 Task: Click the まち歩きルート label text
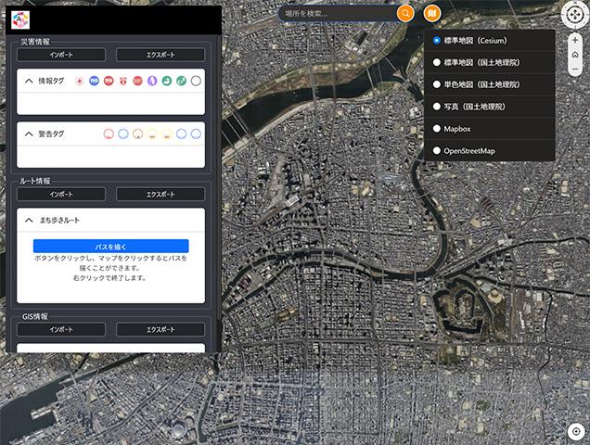[x=59, y=220]
